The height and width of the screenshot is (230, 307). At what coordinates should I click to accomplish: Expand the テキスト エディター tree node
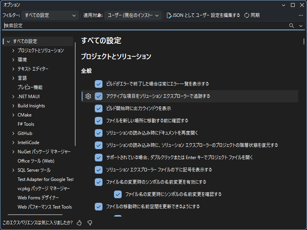13,69
